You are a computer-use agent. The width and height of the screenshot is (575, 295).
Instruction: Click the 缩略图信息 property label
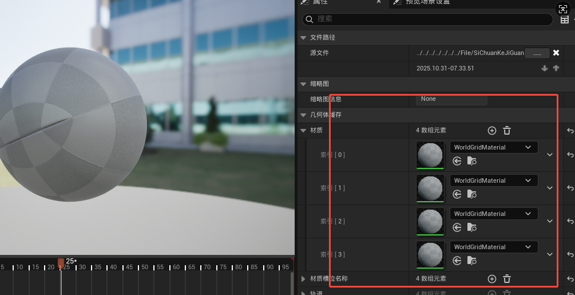pos(326,100)
